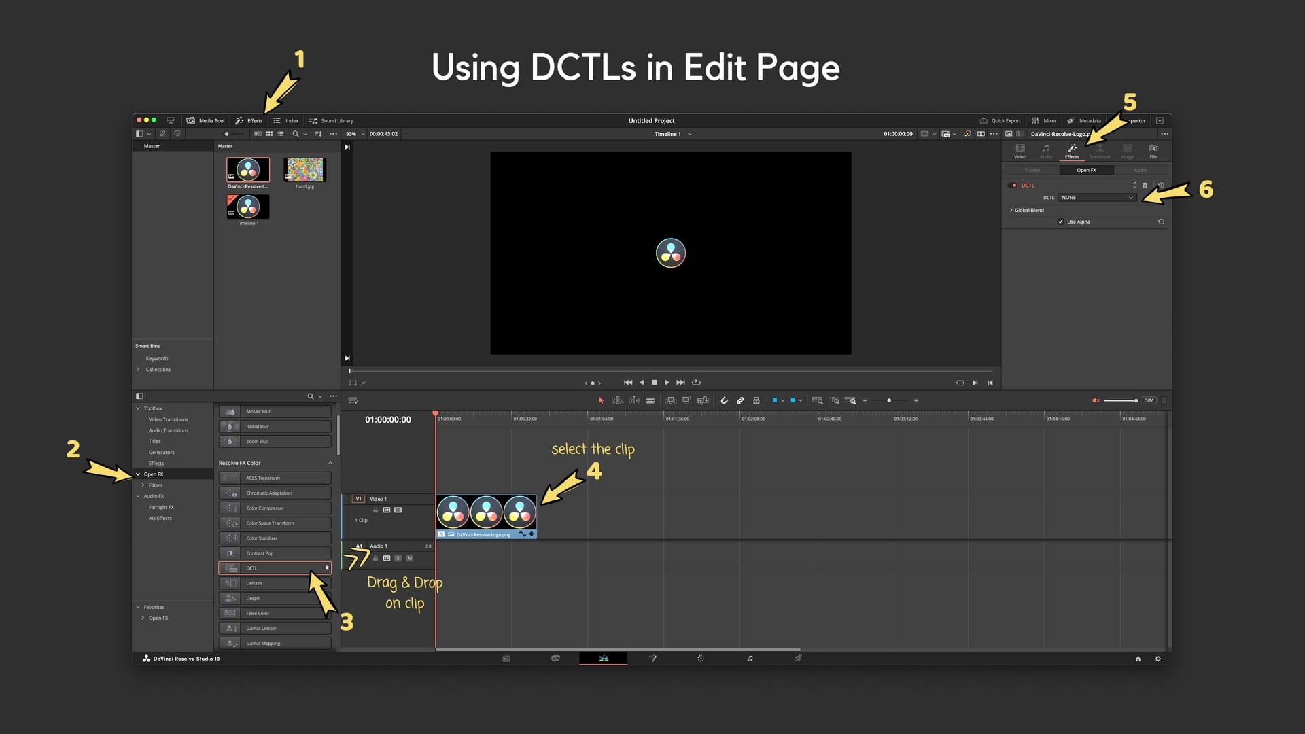Viewport: 1305px width, 734px height.
Task: Open the Media Pool panel tab
Action: point(205,120)
